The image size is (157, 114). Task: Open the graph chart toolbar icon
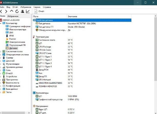(x=28, y=11)
